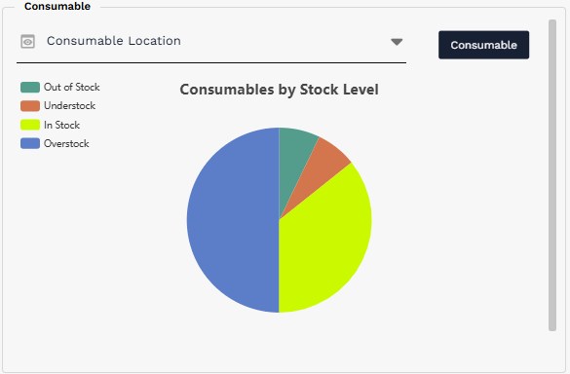Viewport: 570px width, 374px height.
Task: Click the eye icon beside Consumable Location
Action: (27, 42)
